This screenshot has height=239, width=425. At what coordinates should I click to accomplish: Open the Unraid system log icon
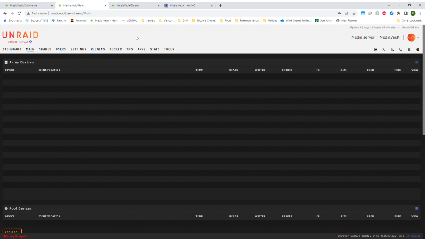tap(409, 50)
